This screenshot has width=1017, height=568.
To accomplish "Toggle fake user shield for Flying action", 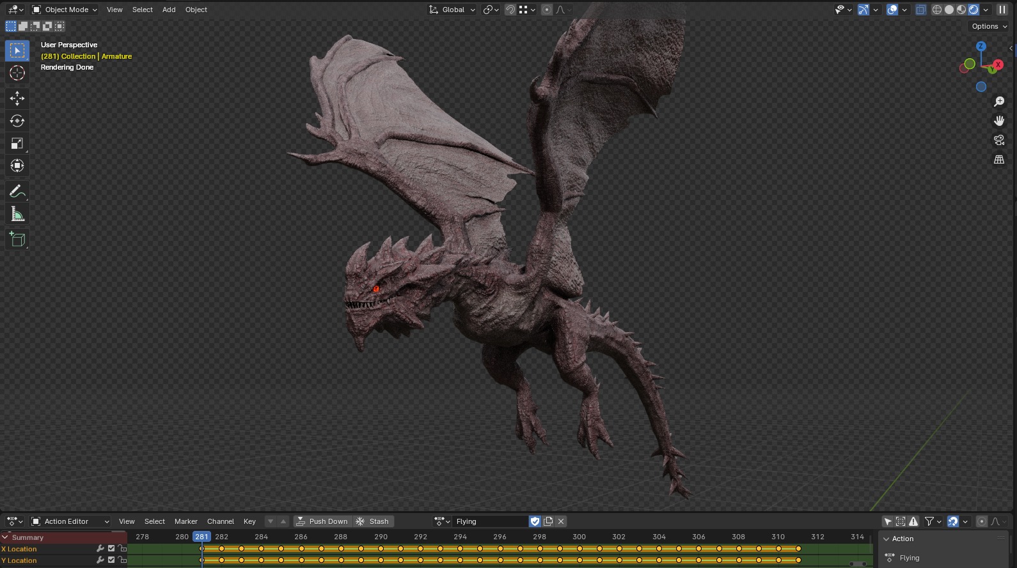I will click(x=535, y=521).
